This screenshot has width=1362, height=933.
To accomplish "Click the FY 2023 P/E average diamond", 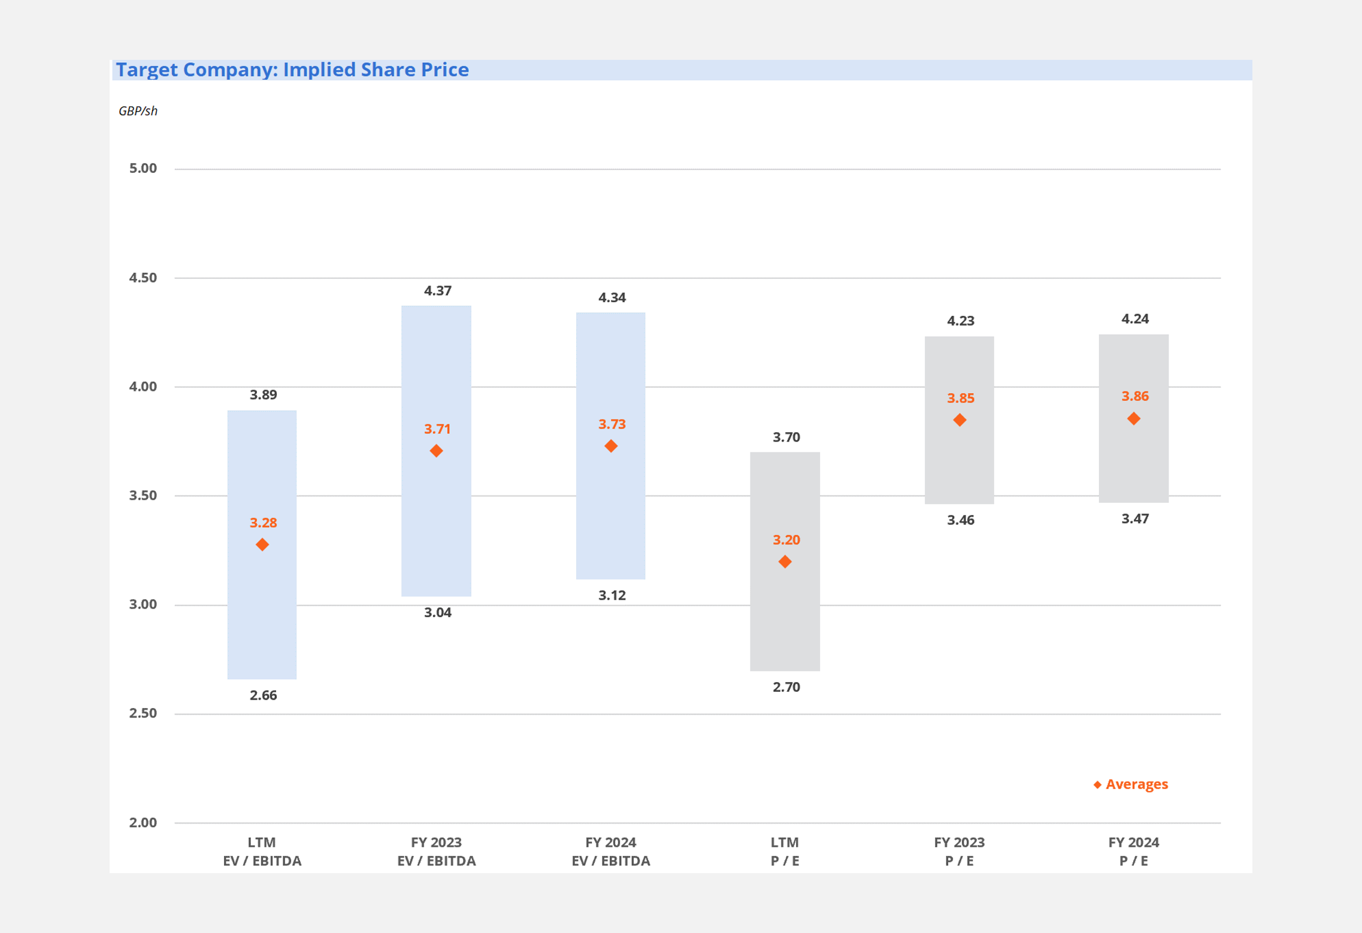I will 960,420.
